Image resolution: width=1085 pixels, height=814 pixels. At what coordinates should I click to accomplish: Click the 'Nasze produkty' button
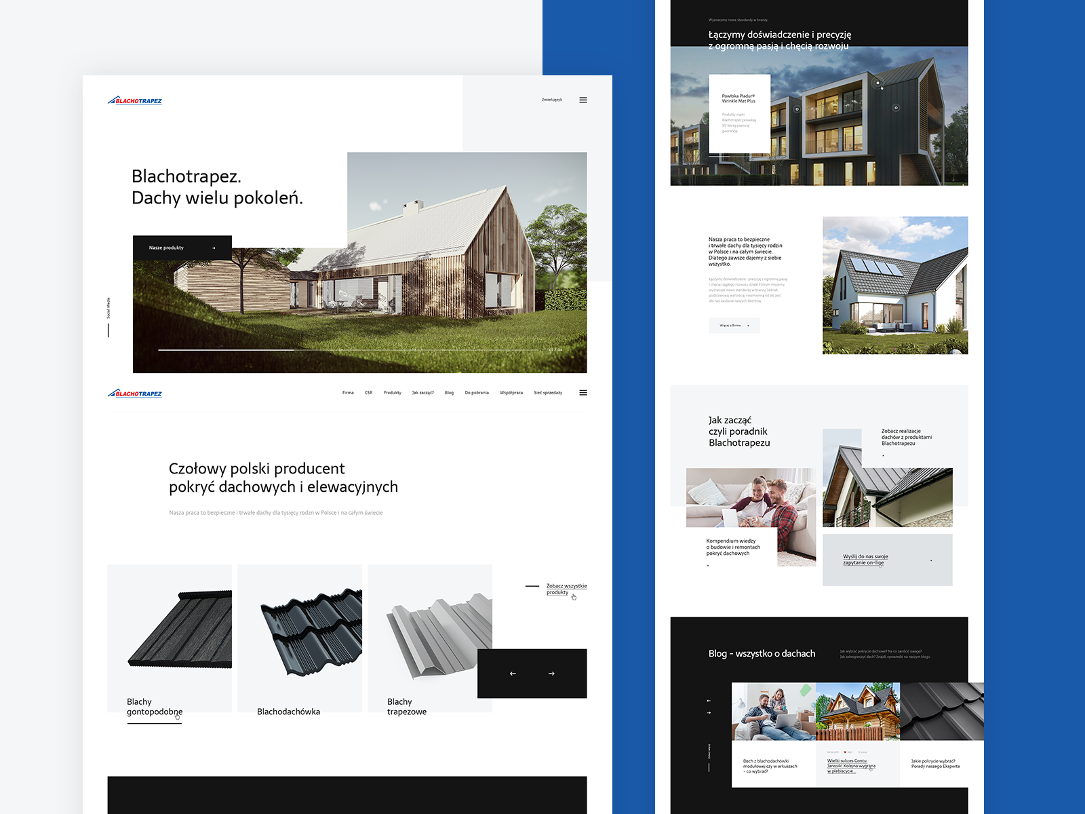coord(182,248)
